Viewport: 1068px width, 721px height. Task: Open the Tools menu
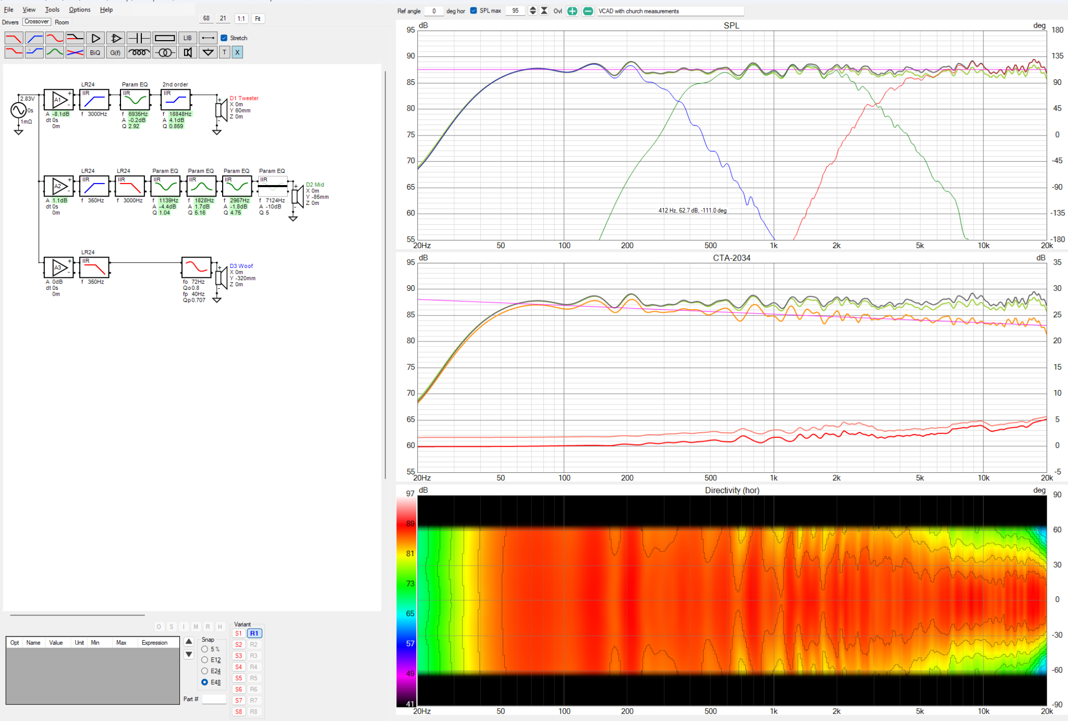click(x=52, y=9)
